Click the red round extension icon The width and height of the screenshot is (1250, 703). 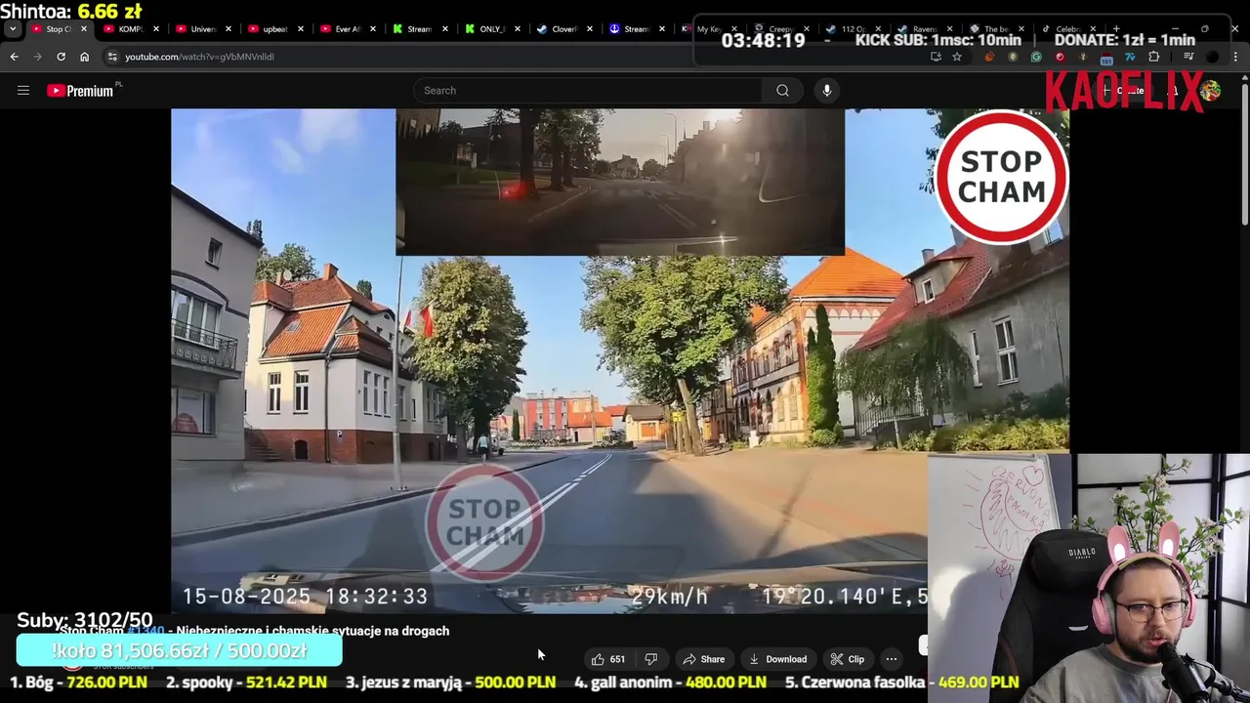[x=1060, y=57]
